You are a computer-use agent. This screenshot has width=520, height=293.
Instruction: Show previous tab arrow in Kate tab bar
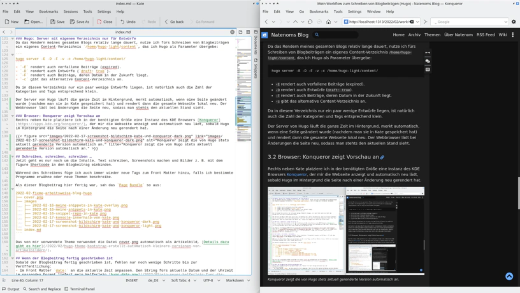[x=4, y=32]
